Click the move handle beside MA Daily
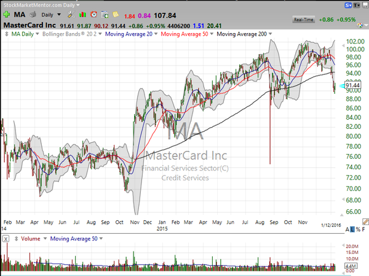 [7, 34]
